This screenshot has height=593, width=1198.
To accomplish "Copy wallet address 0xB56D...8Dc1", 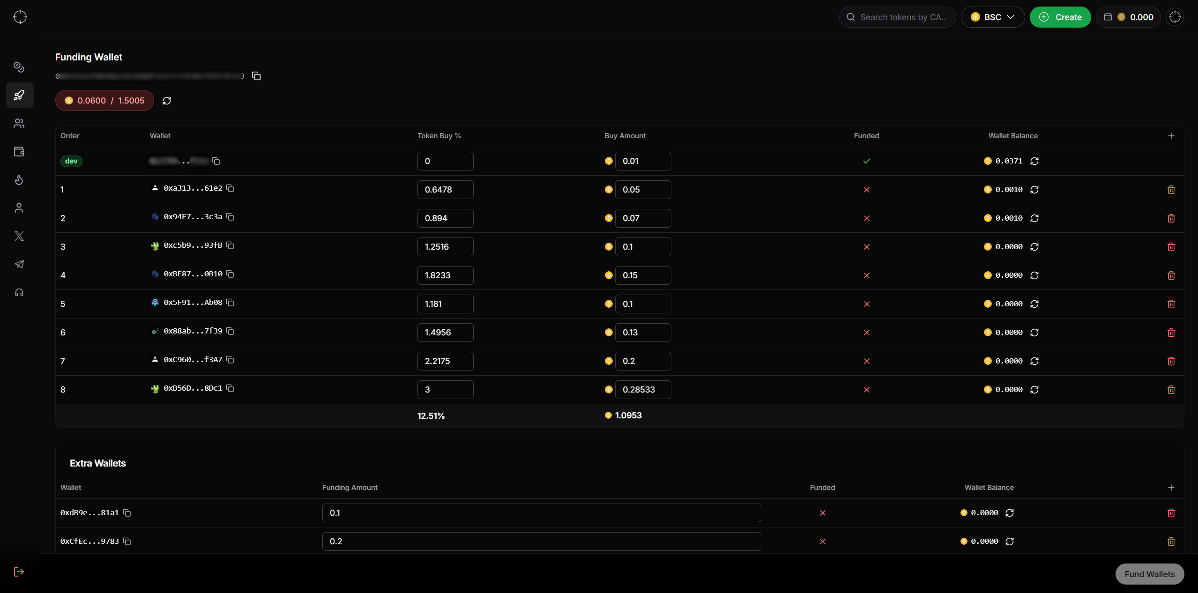I will [x=230, y=388].
